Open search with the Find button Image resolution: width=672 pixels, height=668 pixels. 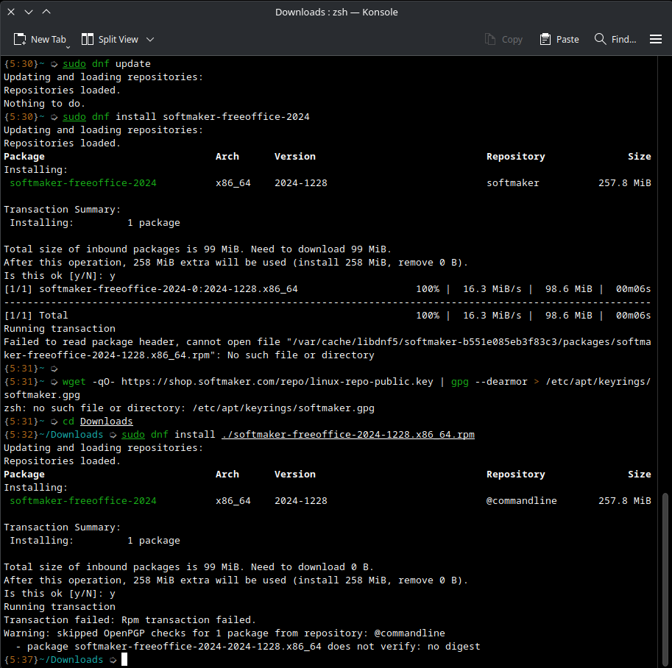click(615, 39)
